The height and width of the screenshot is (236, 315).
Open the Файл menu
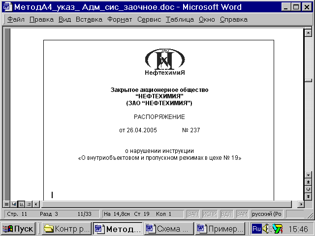pos(16,20)
